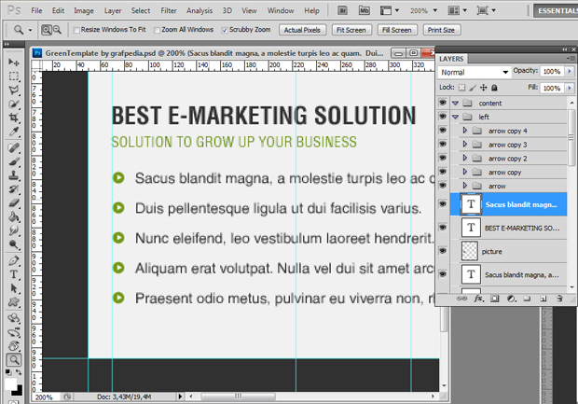This screenshot has height=404, width=578.
Task: Click the Fit Screen button
Action: click(351, 30)
